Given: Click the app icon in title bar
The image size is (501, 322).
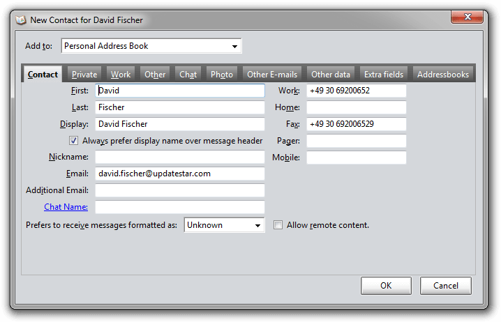Looking at the screenshot, I should pos(21,20).
